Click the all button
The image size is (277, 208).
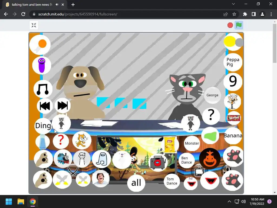tap(136, 183)
